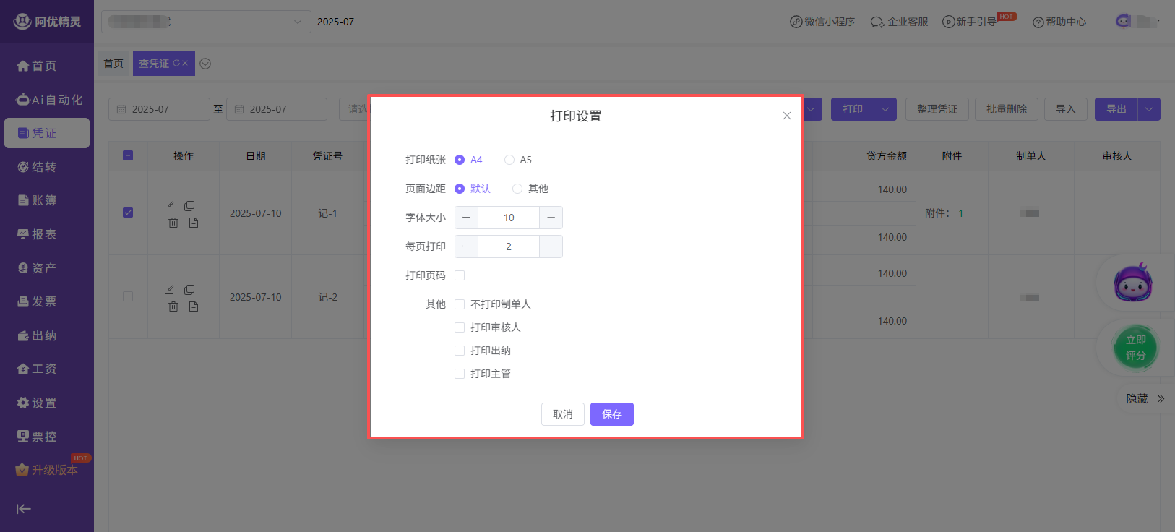Open the 导出 dropdown arrow
This screenshot has width=1175, height=532.
click(x=1149, y=109)
